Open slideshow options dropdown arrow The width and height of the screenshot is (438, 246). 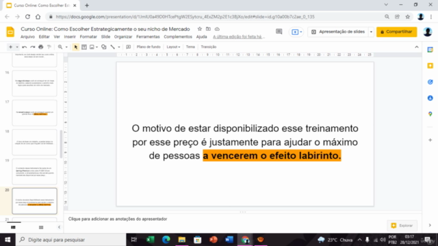(x=371, y=32)
